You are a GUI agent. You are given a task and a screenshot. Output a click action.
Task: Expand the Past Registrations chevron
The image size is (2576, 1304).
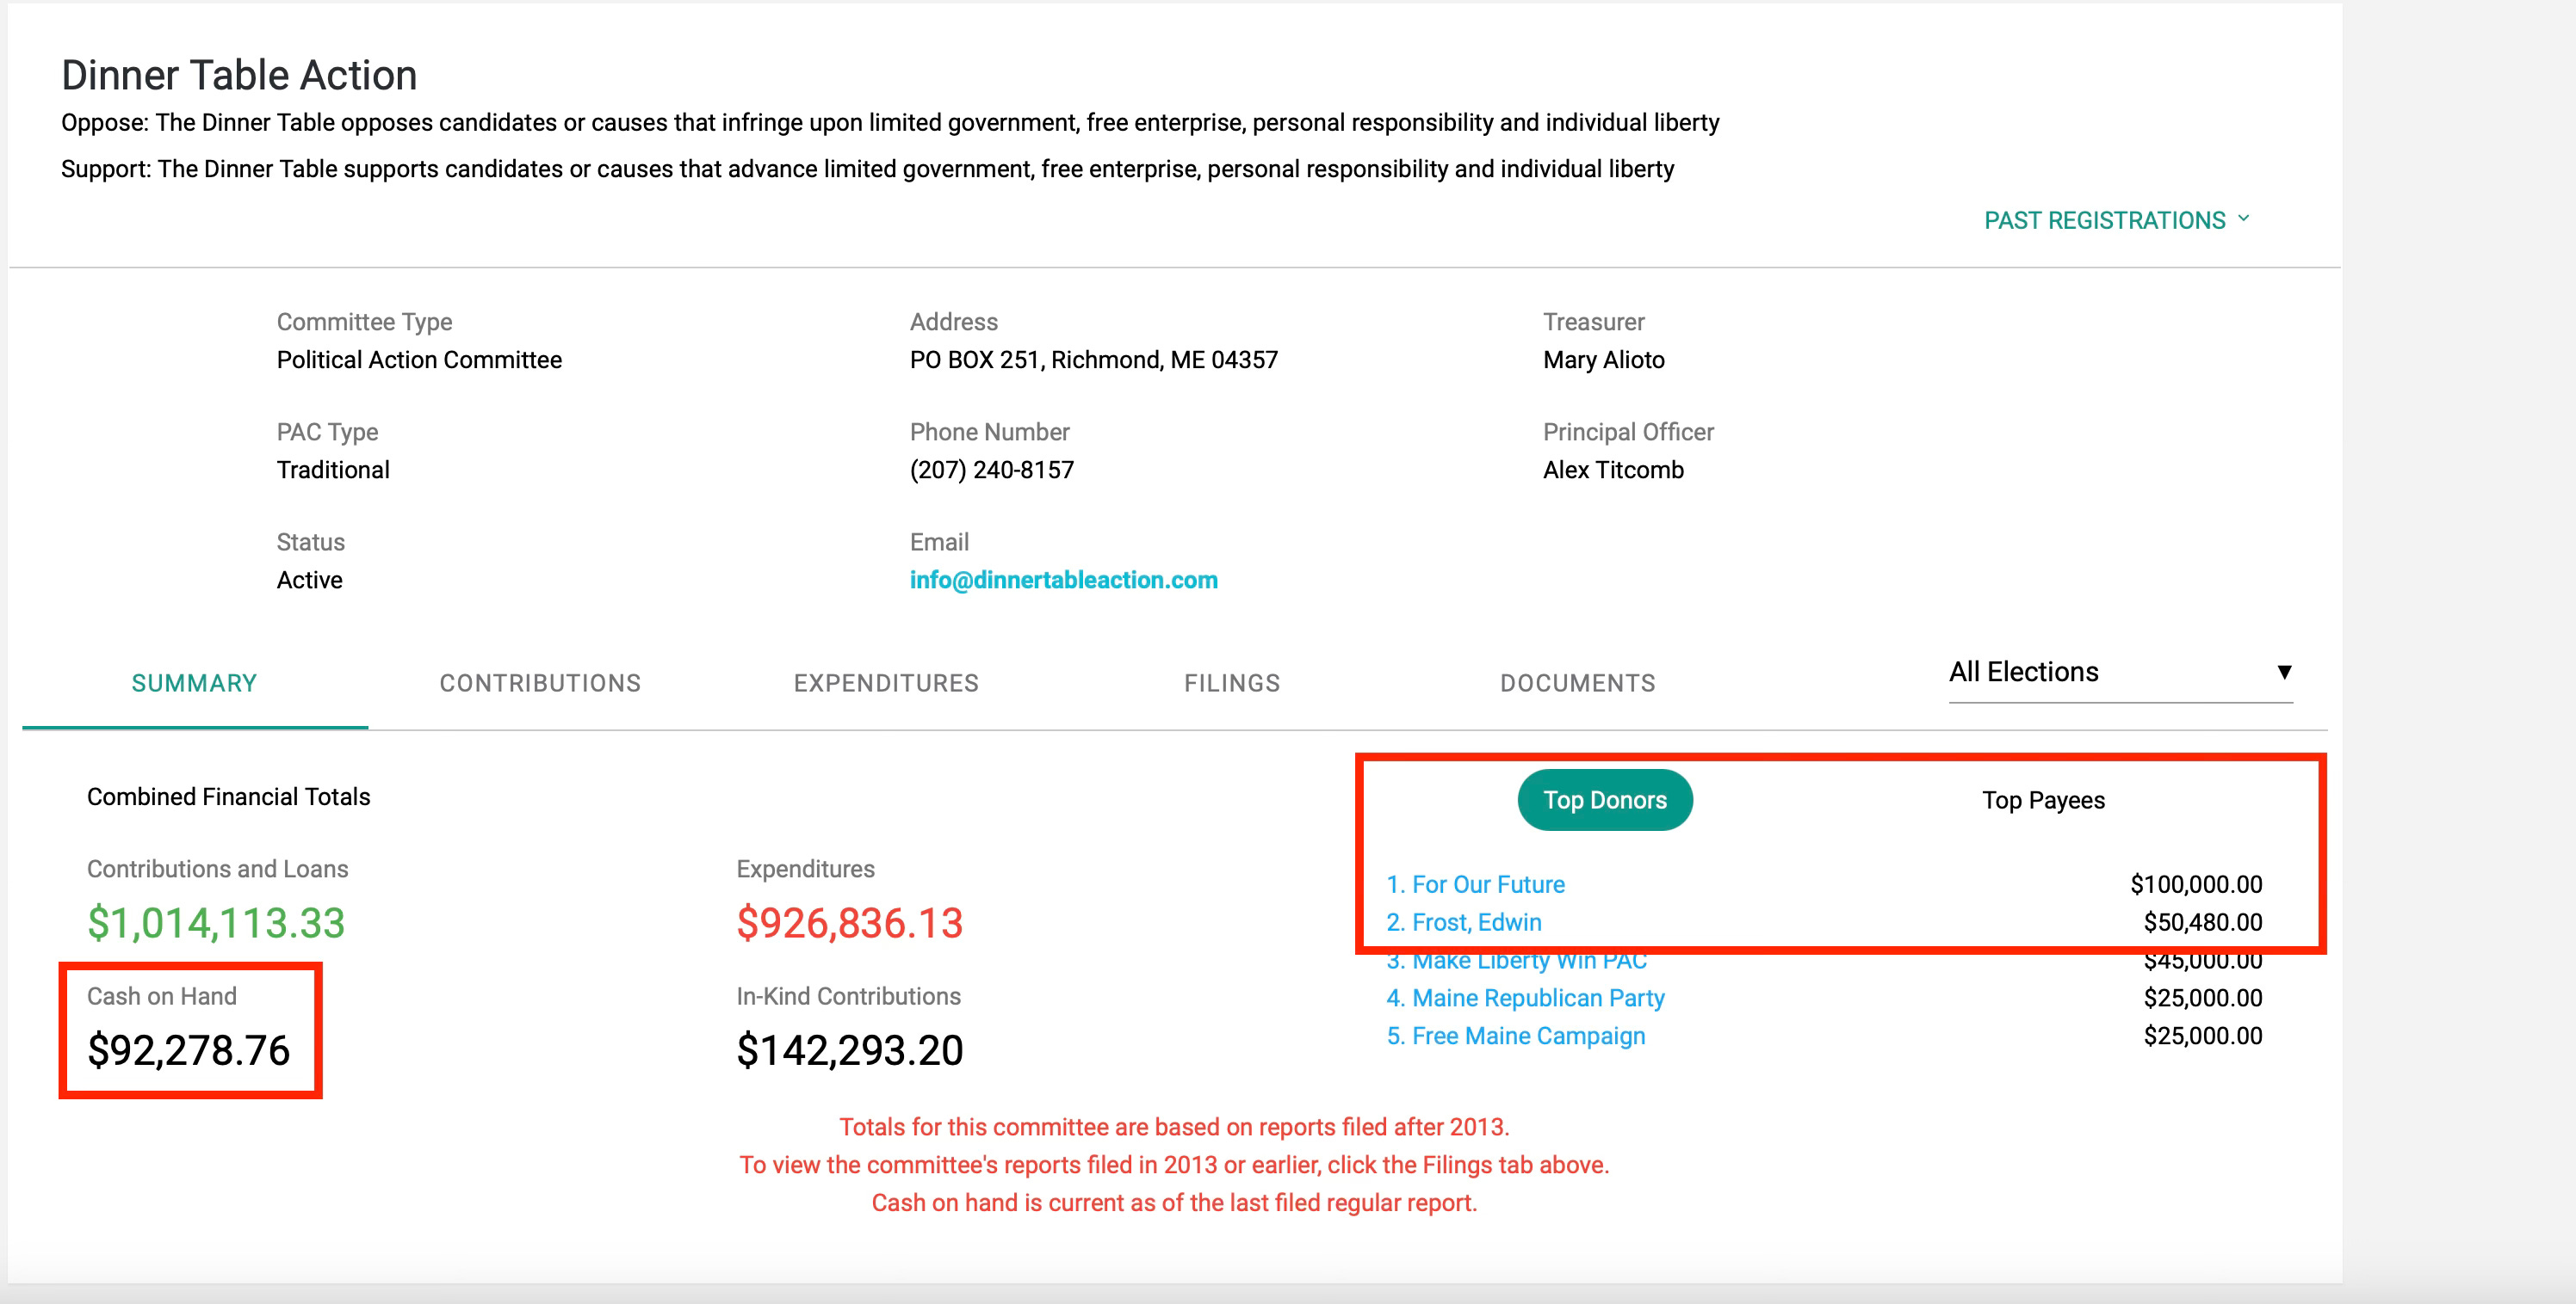coord(2243,218)
